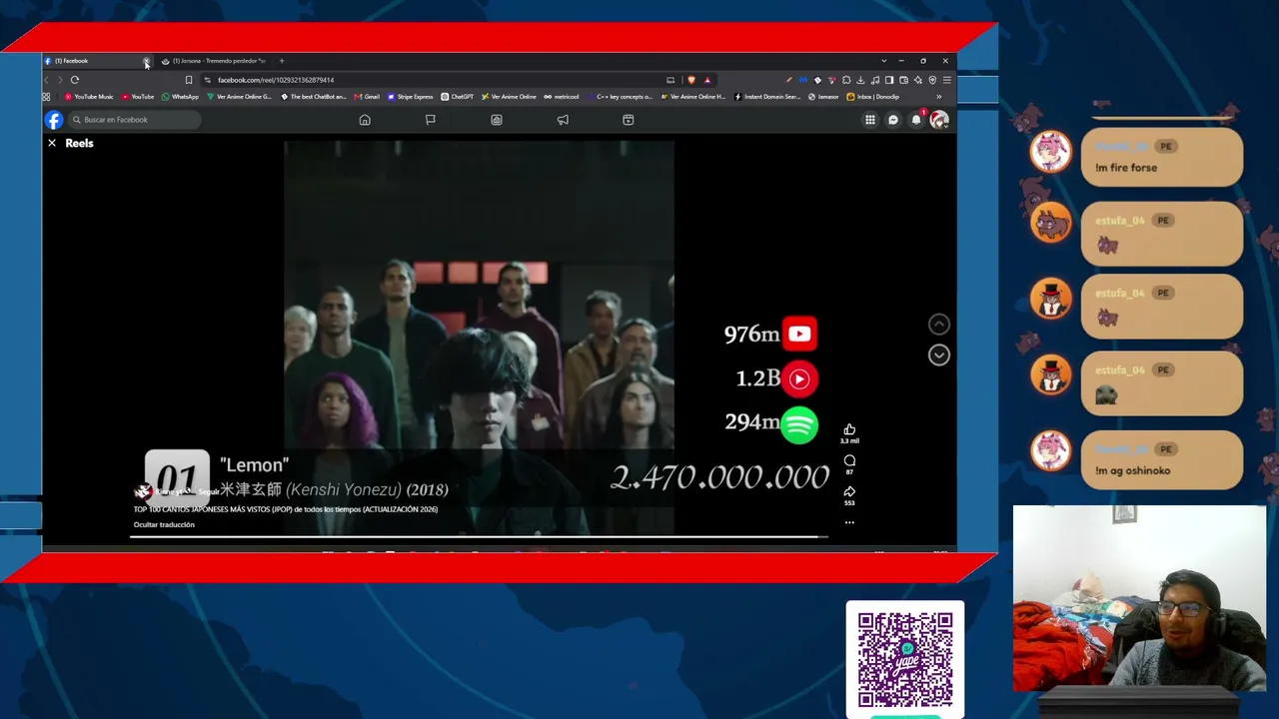Open Facebook Home via house icon
The height and width of the screenshot is (719, 1279).
[365, 120]
